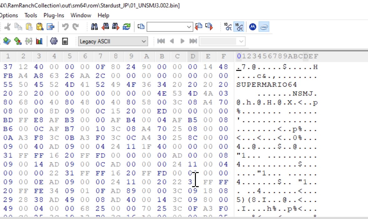The image size is (368, 219).
Task: Click the goto offset input field
Action: (x=166, y=27)
